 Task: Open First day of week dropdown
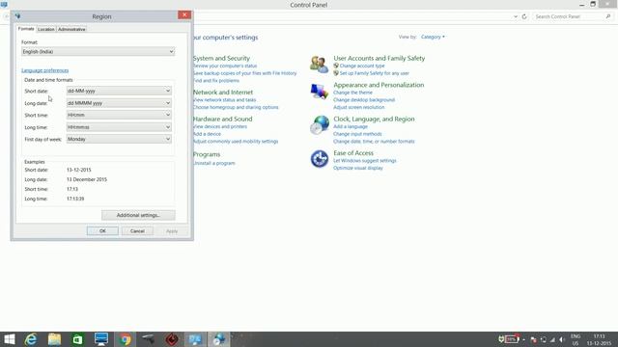[x=119, y=139]
